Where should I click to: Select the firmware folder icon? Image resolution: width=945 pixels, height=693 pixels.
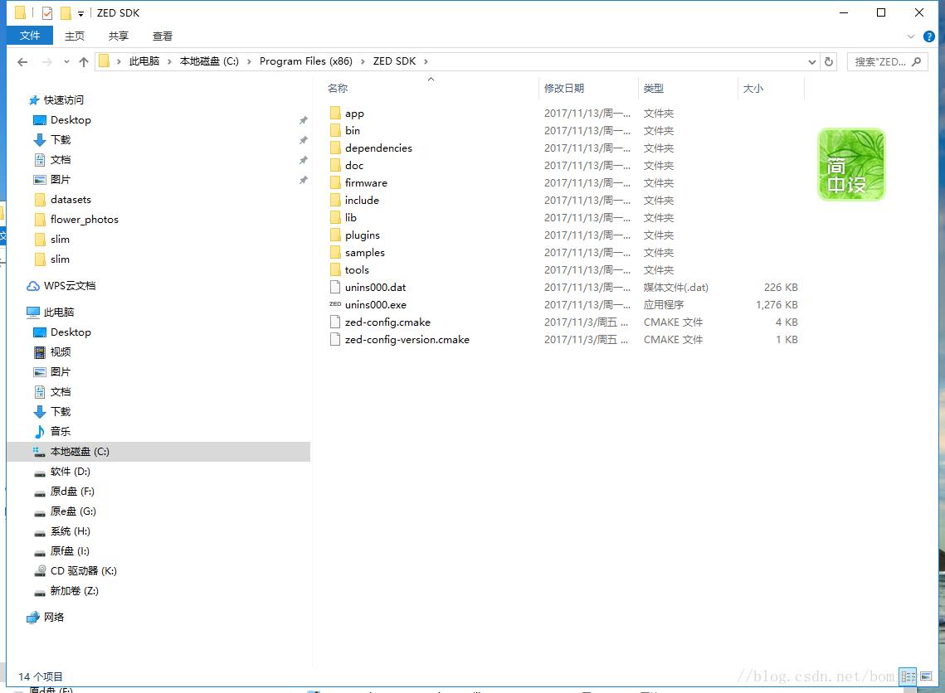335,183
